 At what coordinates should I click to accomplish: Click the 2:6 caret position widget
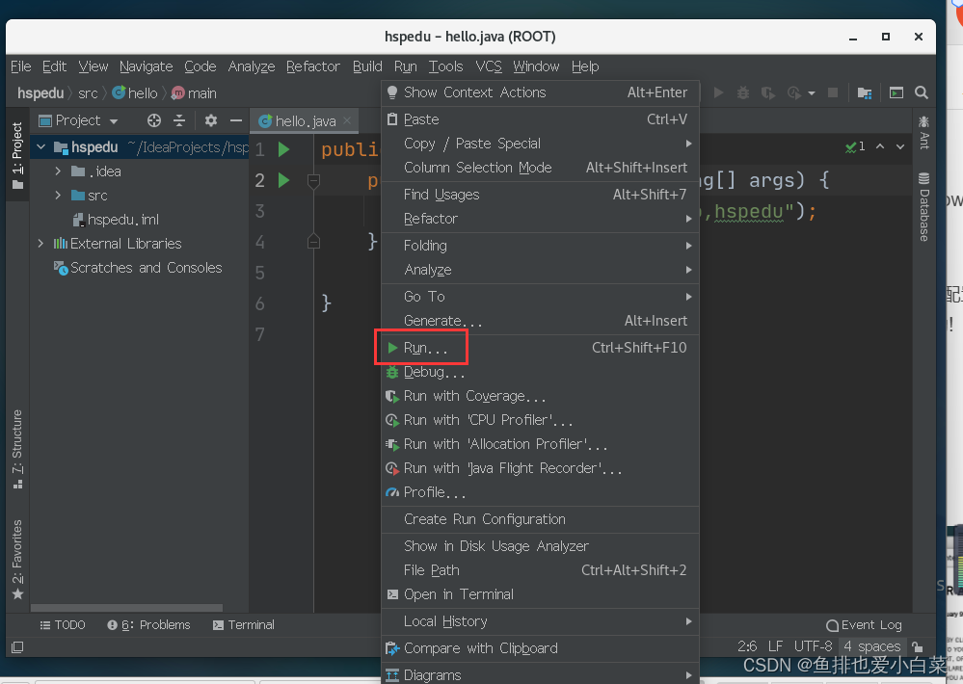coord(747,646)
